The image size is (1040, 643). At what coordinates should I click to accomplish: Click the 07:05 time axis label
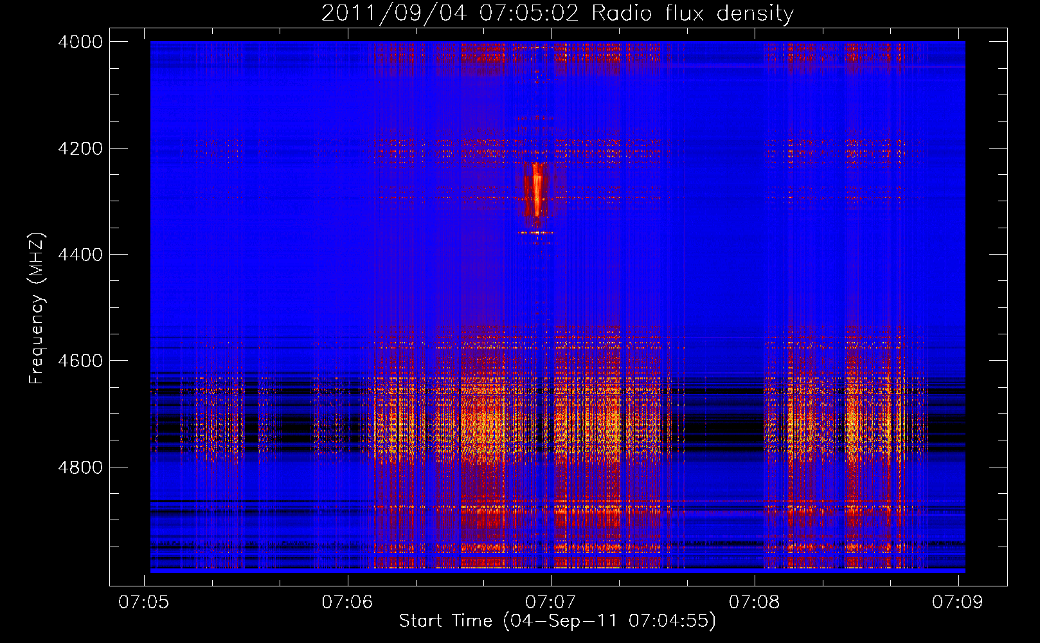[144, 602]
